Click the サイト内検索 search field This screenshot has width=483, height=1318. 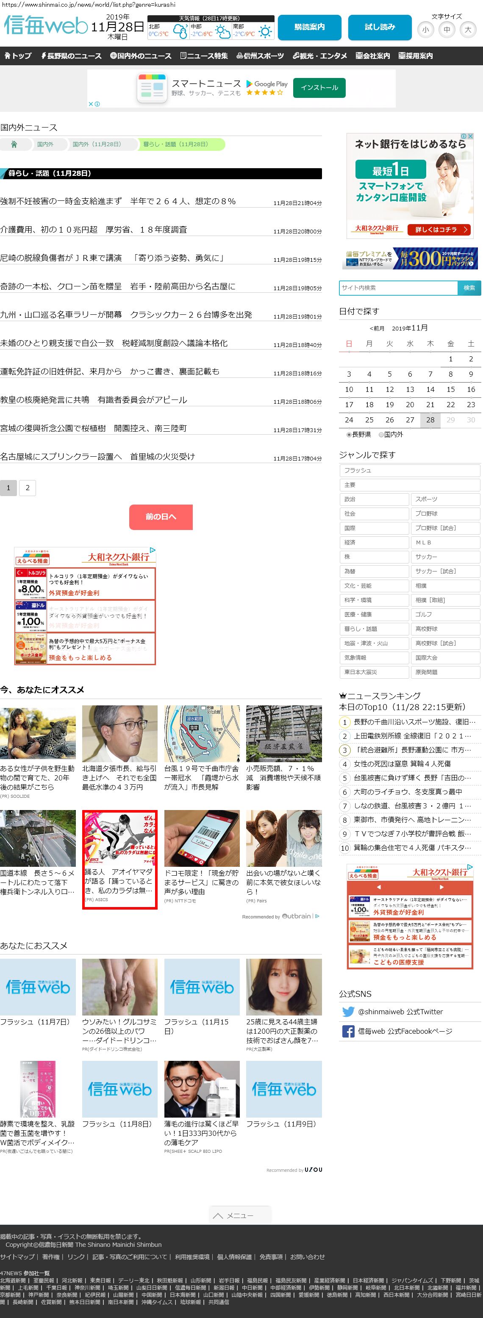(398, 288)
